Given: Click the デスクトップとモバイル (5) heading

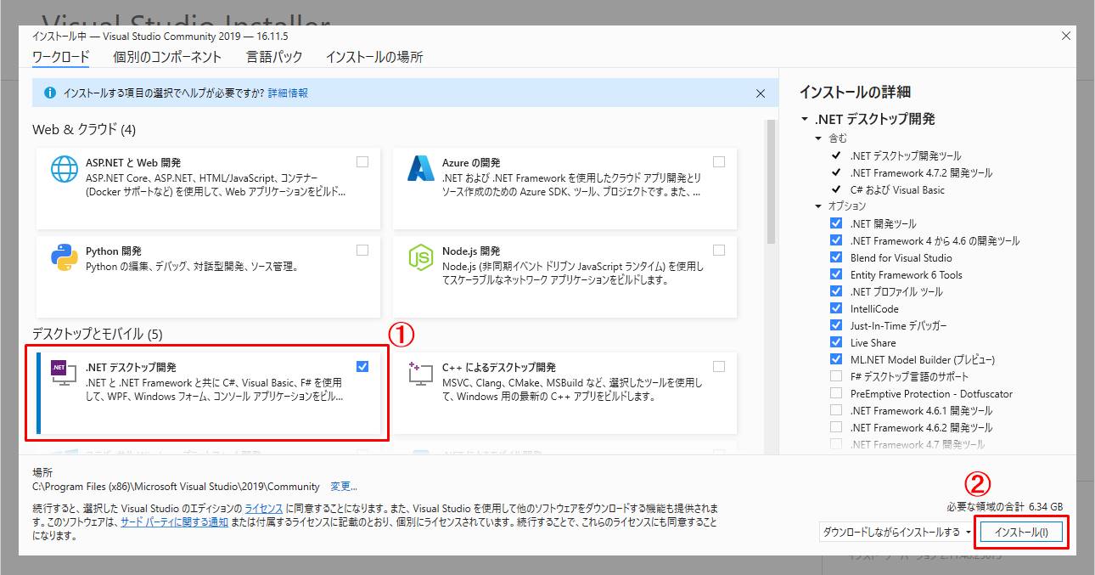Looking at the screenshot, I should [98, 334].
